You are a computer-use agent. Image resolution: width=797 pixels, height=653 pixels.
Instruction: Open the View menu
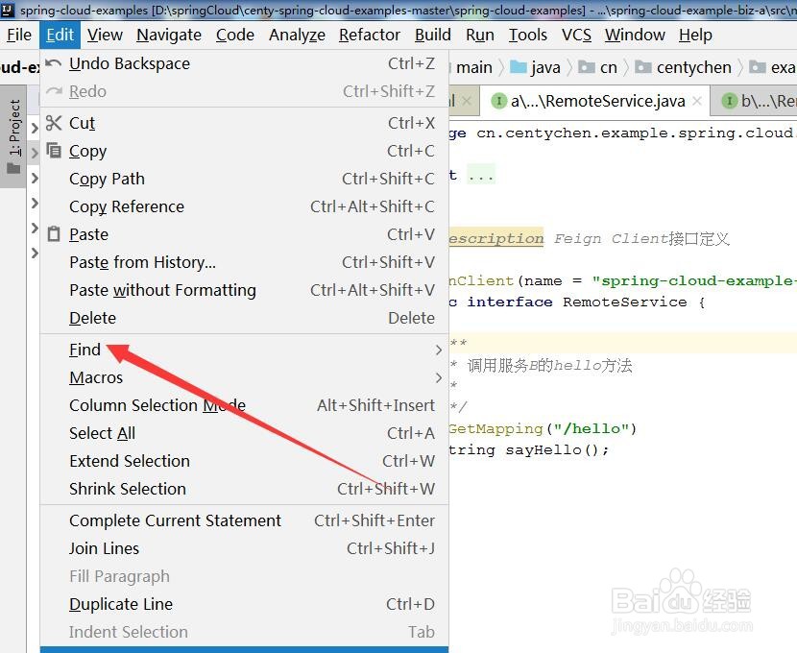[105, 35]
